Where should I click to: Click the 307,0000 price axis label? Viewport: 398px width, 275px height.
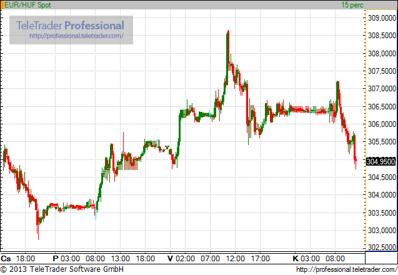[x=382, y=89]
